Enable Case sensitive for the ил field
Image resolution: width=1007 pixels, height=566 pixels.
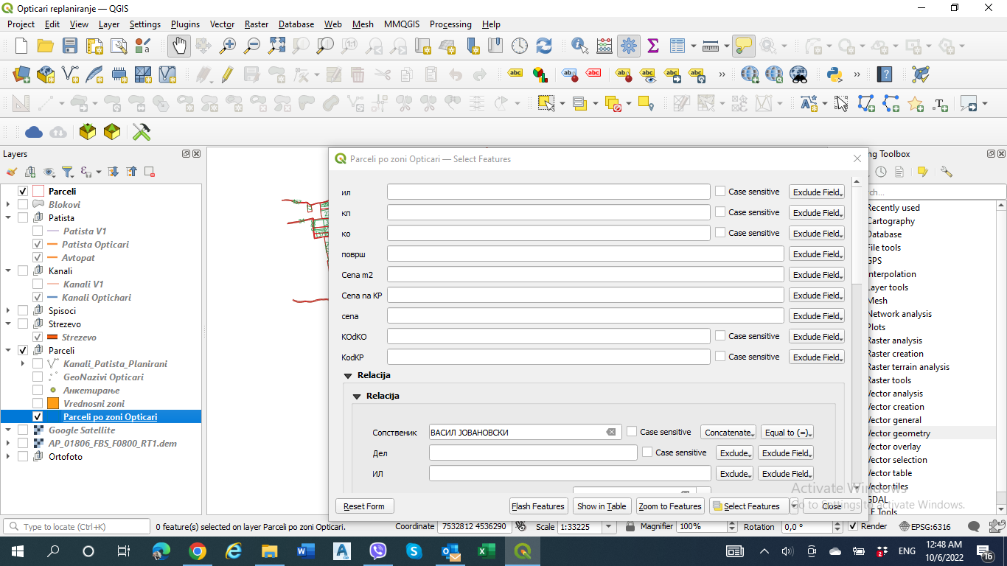click(x=719, y=191)
